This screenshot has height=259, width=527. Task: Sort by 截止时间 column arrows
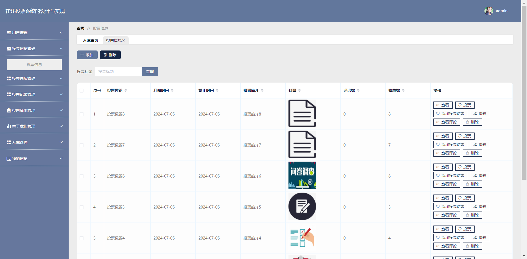click(217, 90)
